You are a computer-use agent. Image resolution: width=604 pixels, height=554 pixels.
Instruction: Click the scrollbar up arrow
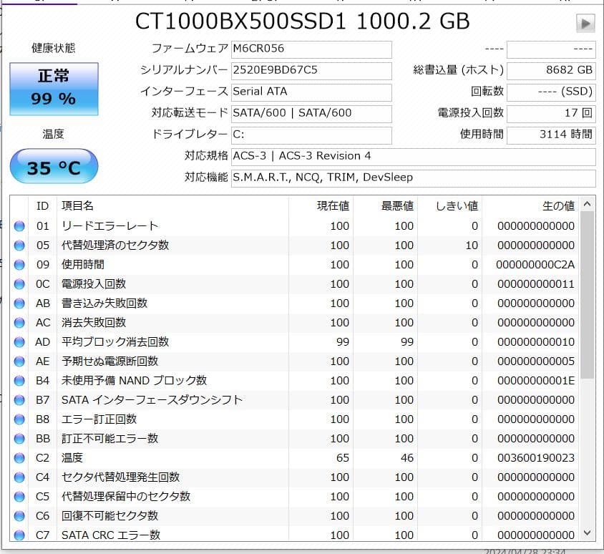tap(587, 204)
